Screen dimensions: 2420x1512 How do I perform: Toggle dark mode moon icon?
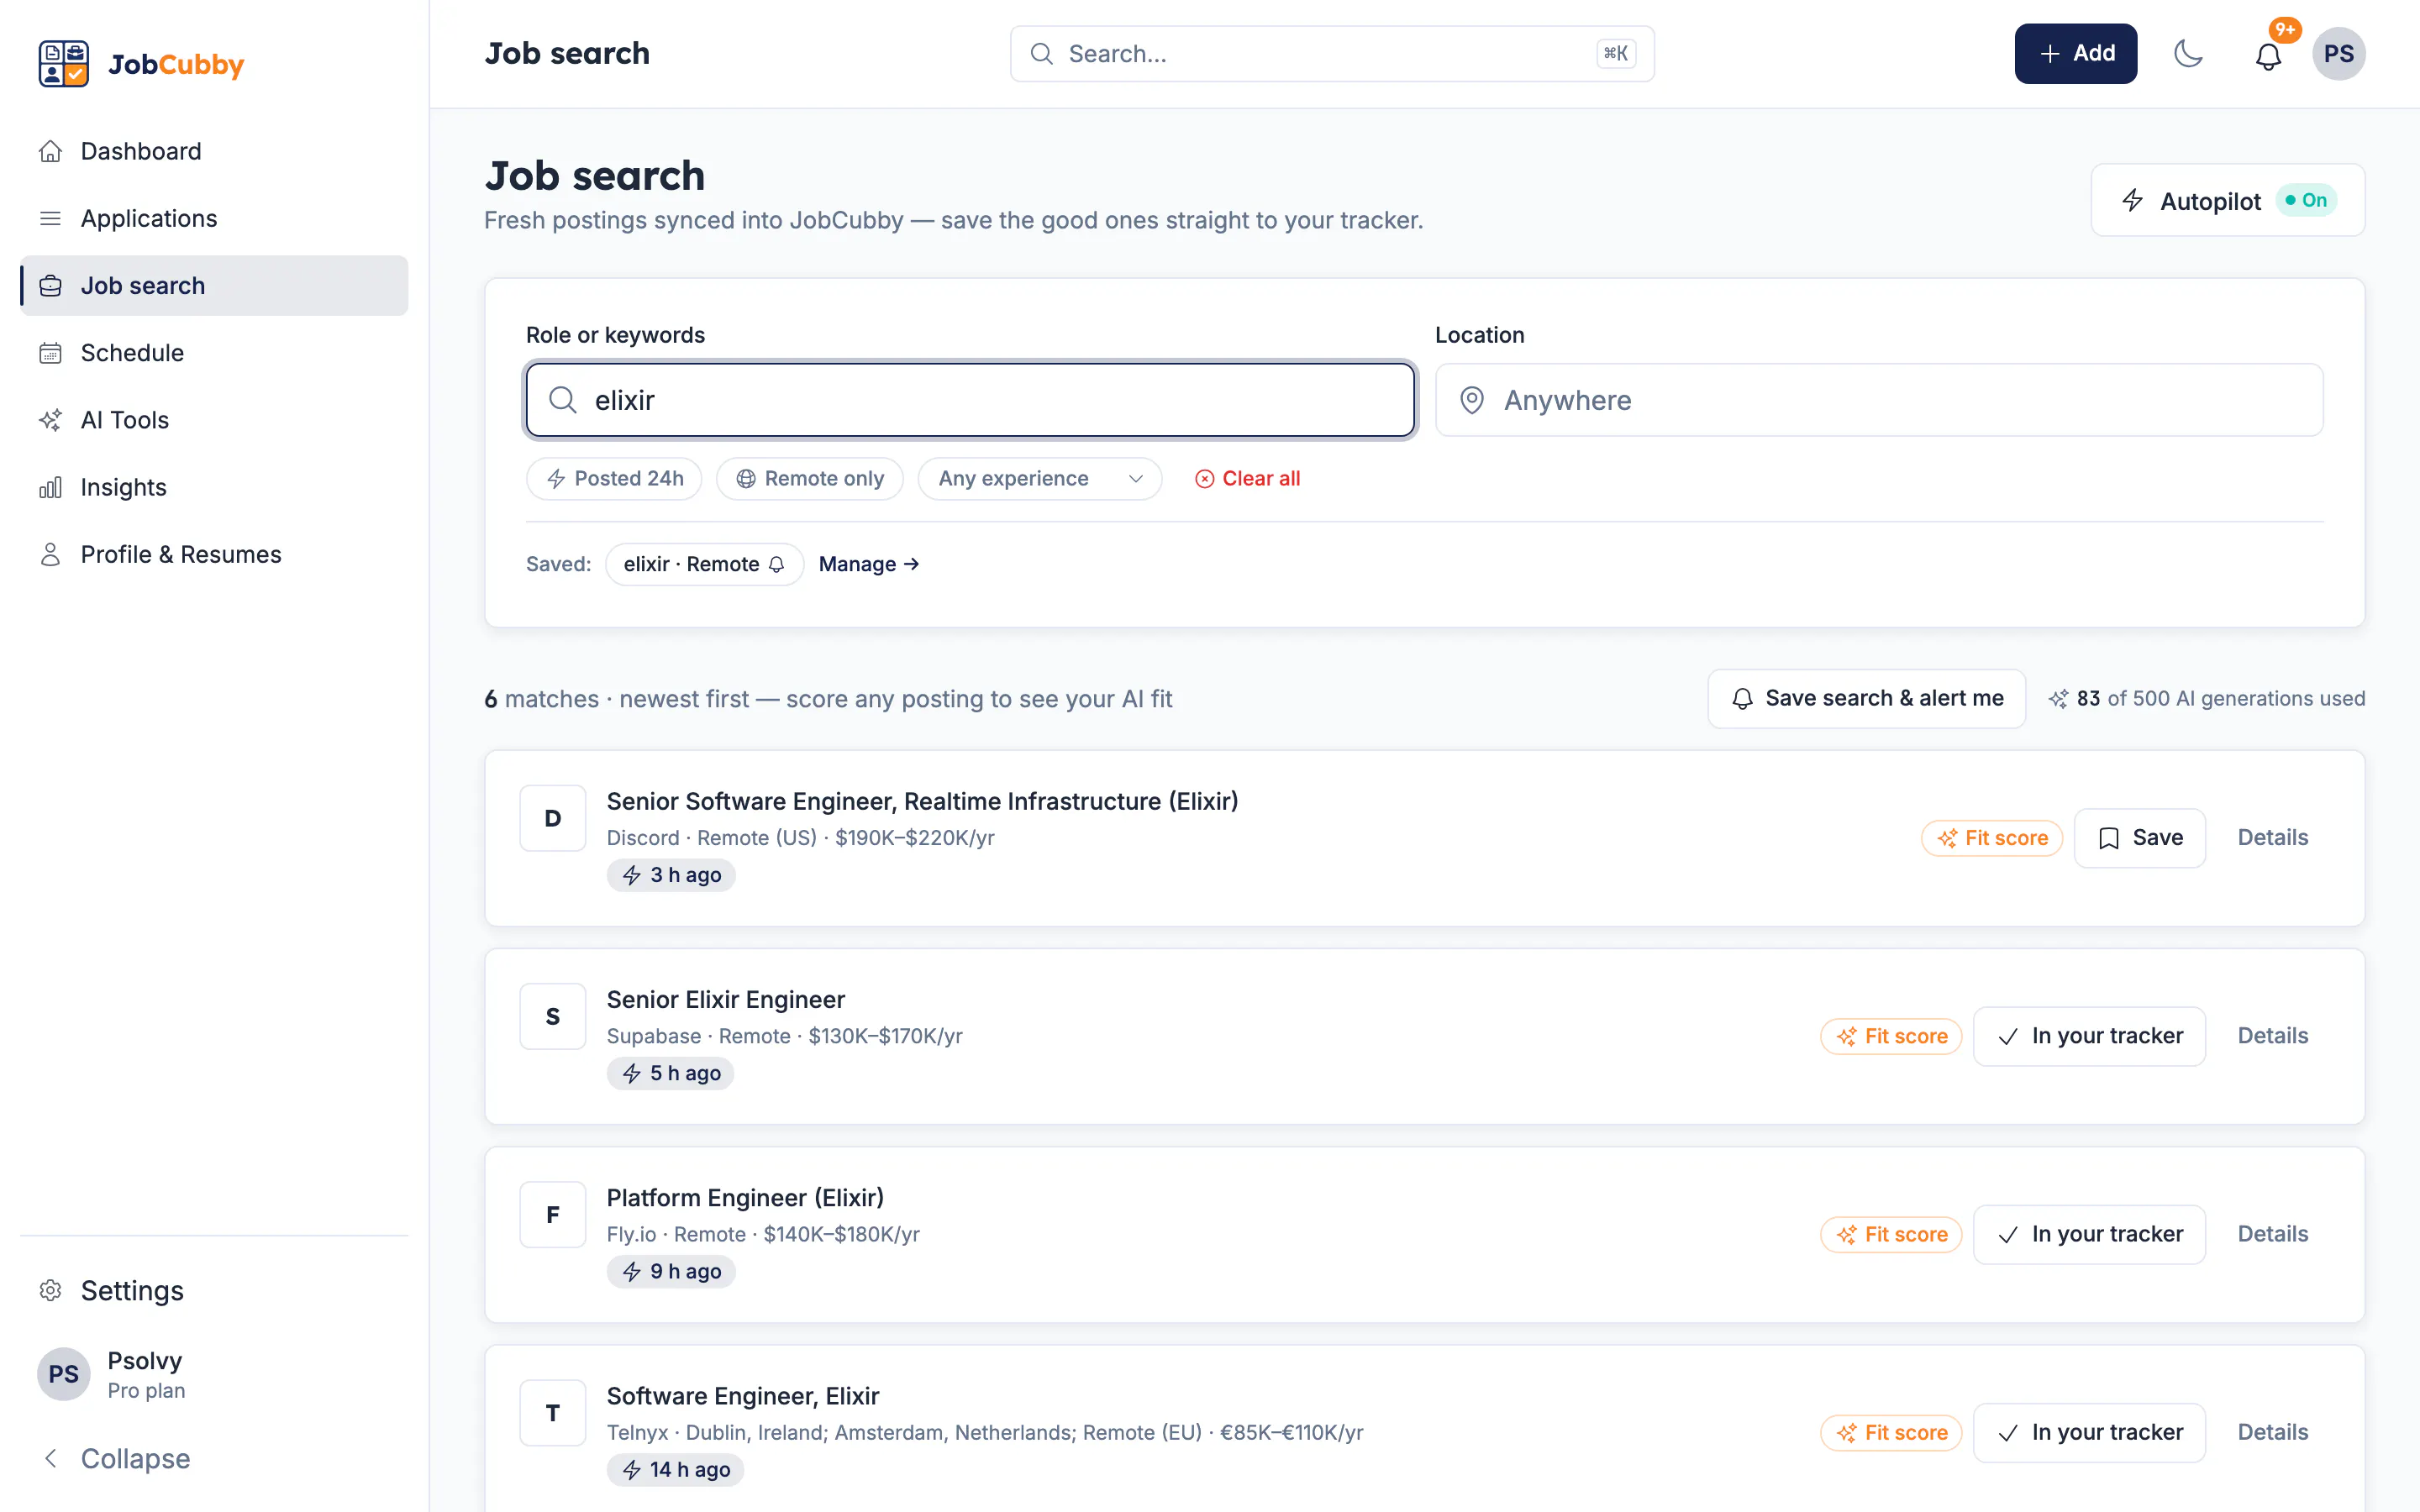[x=2188, y=54]
